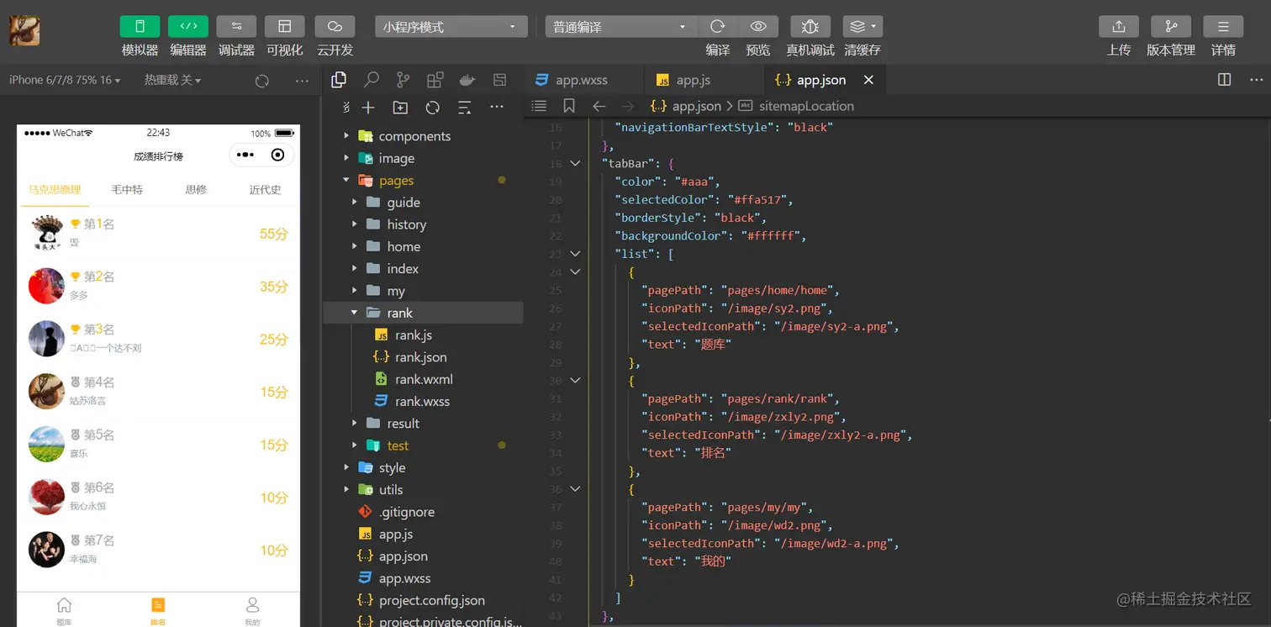Open .gitignore in the file tree
This screenshot has height=627, width=1271.
[423, 512]
